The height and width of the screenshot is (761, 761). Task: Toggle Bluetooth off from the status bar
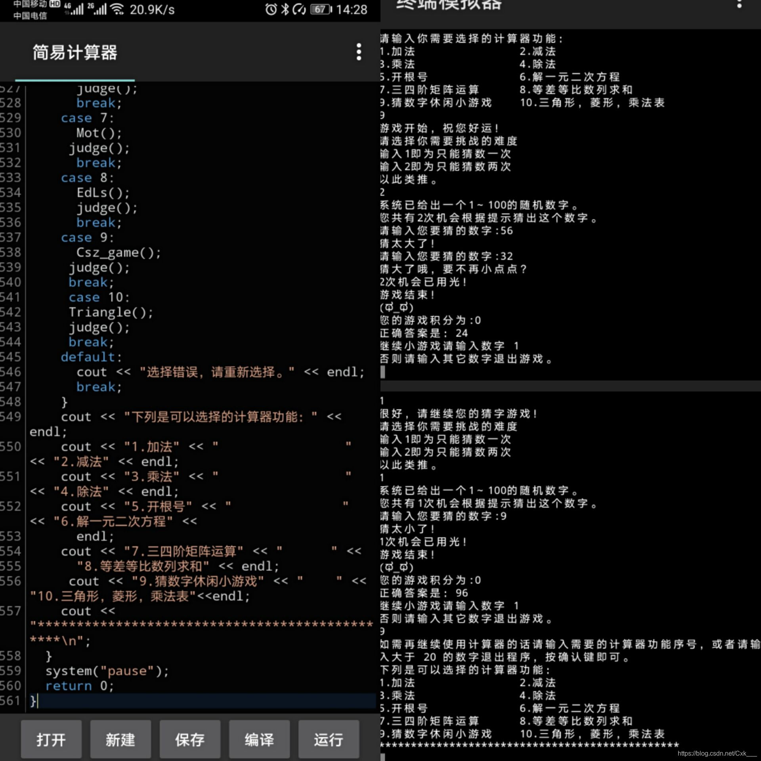tap(285, 10)
